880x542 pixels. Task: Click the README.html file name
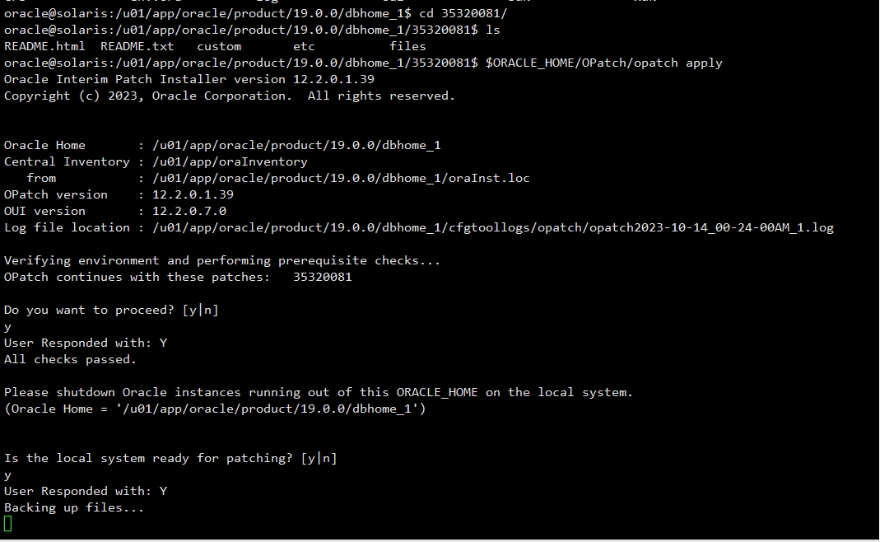44,46
